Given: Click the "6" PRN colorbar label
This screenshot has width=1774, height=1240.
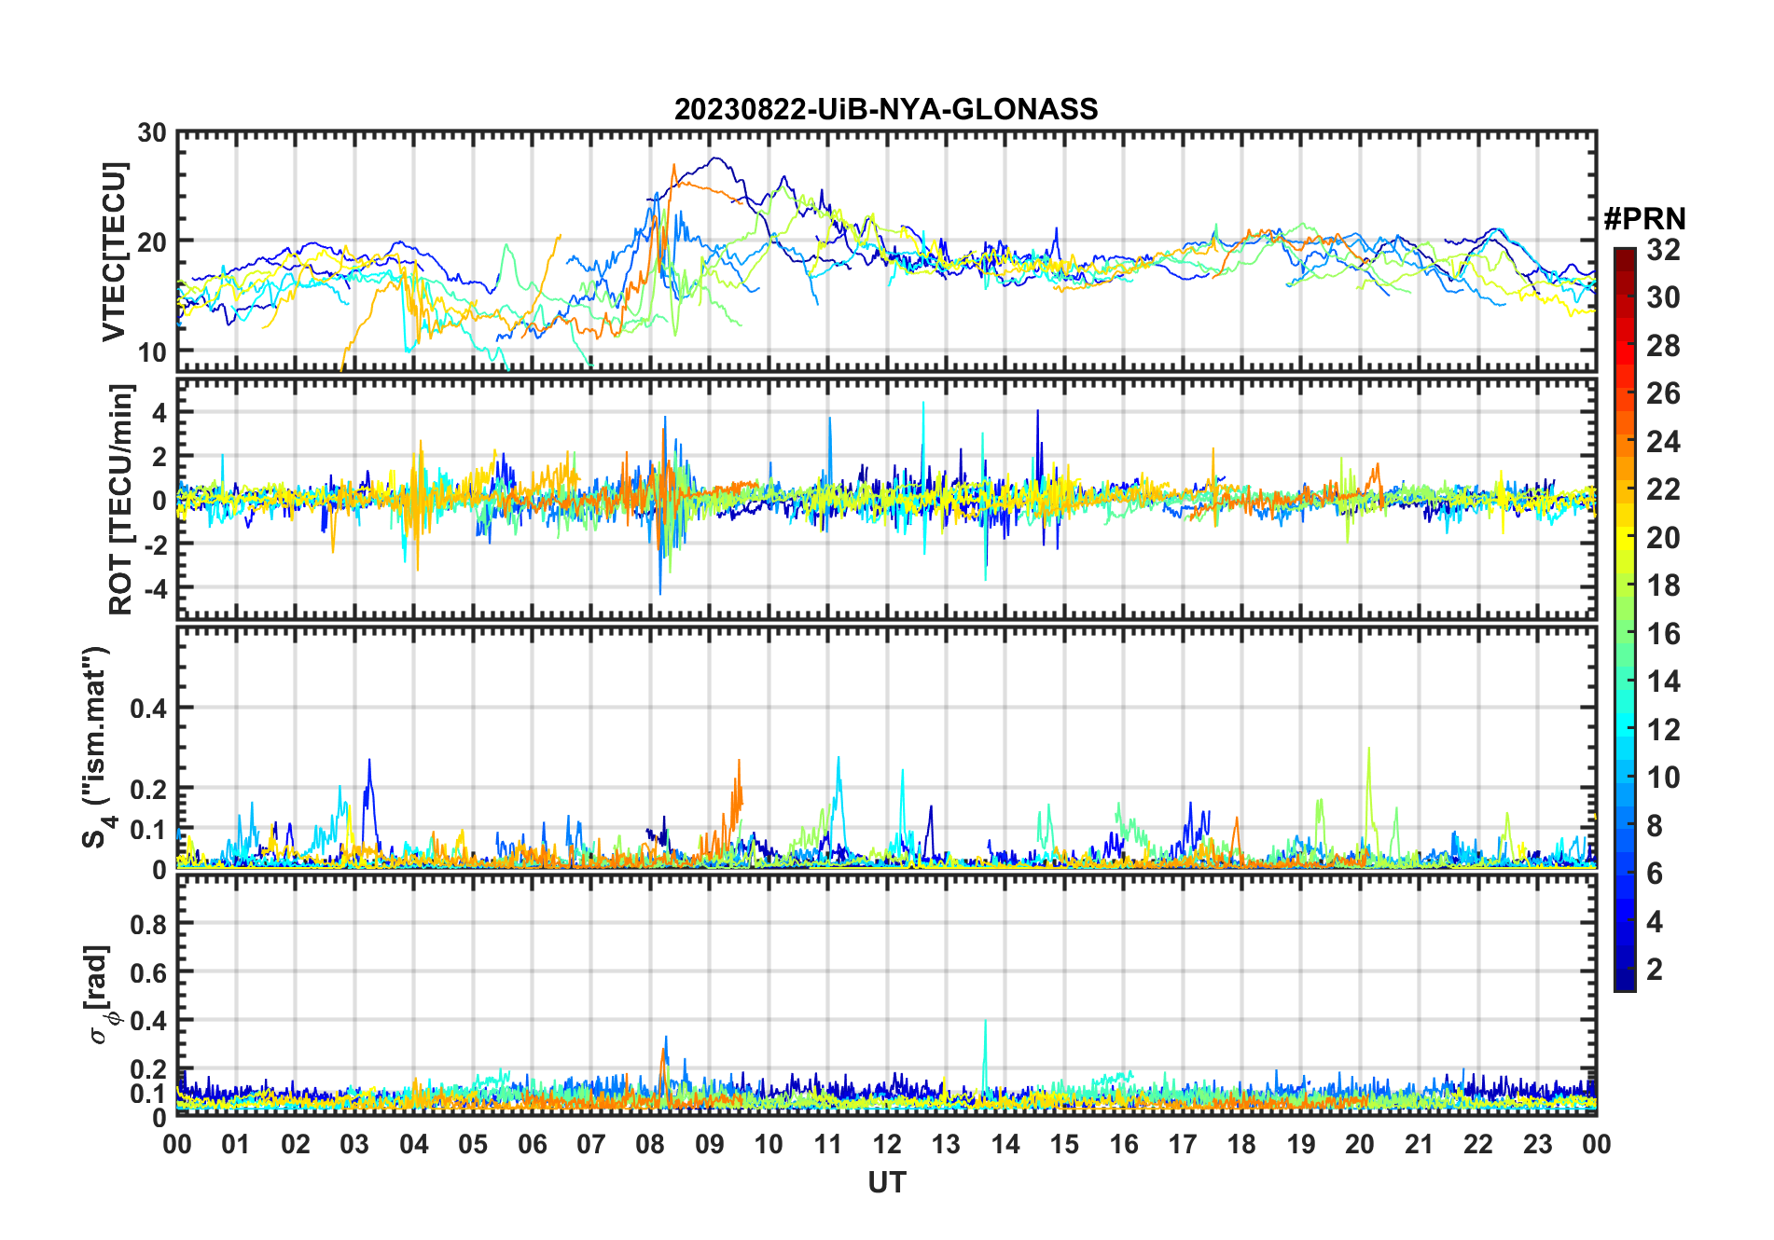Looking at the screenshot, I should pyautogui.click(x=1655, y=874).
